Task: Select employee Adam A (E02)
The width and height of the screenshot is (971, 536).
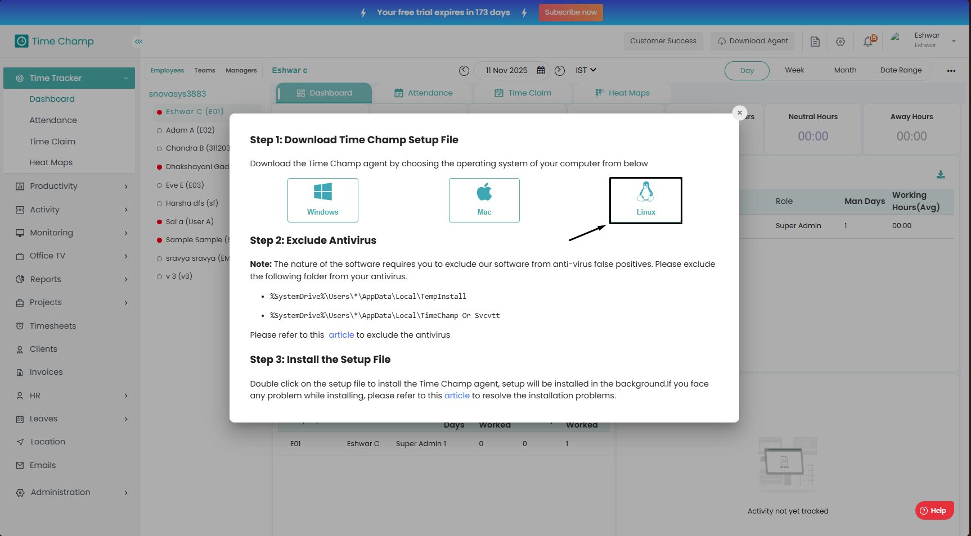Action: 190,130
